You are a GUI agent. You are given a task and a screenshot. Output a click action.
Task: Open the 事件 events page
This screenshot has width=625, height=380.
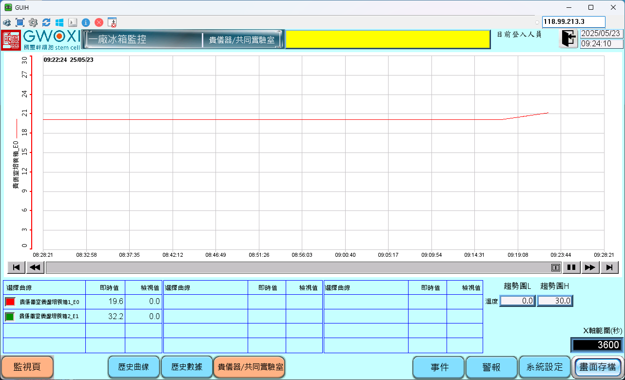pos(439,367)
